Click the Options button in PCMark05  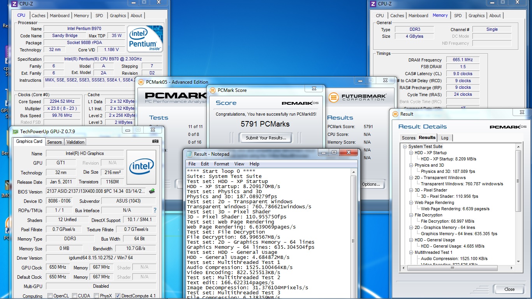tap(370, 184)
